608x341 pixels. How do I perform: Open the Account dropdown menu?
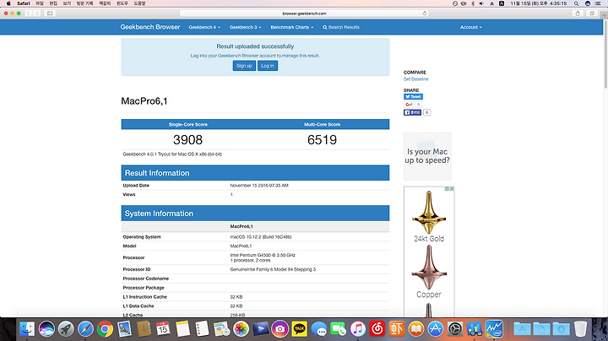pyautogui.click(x=470, y=27)
